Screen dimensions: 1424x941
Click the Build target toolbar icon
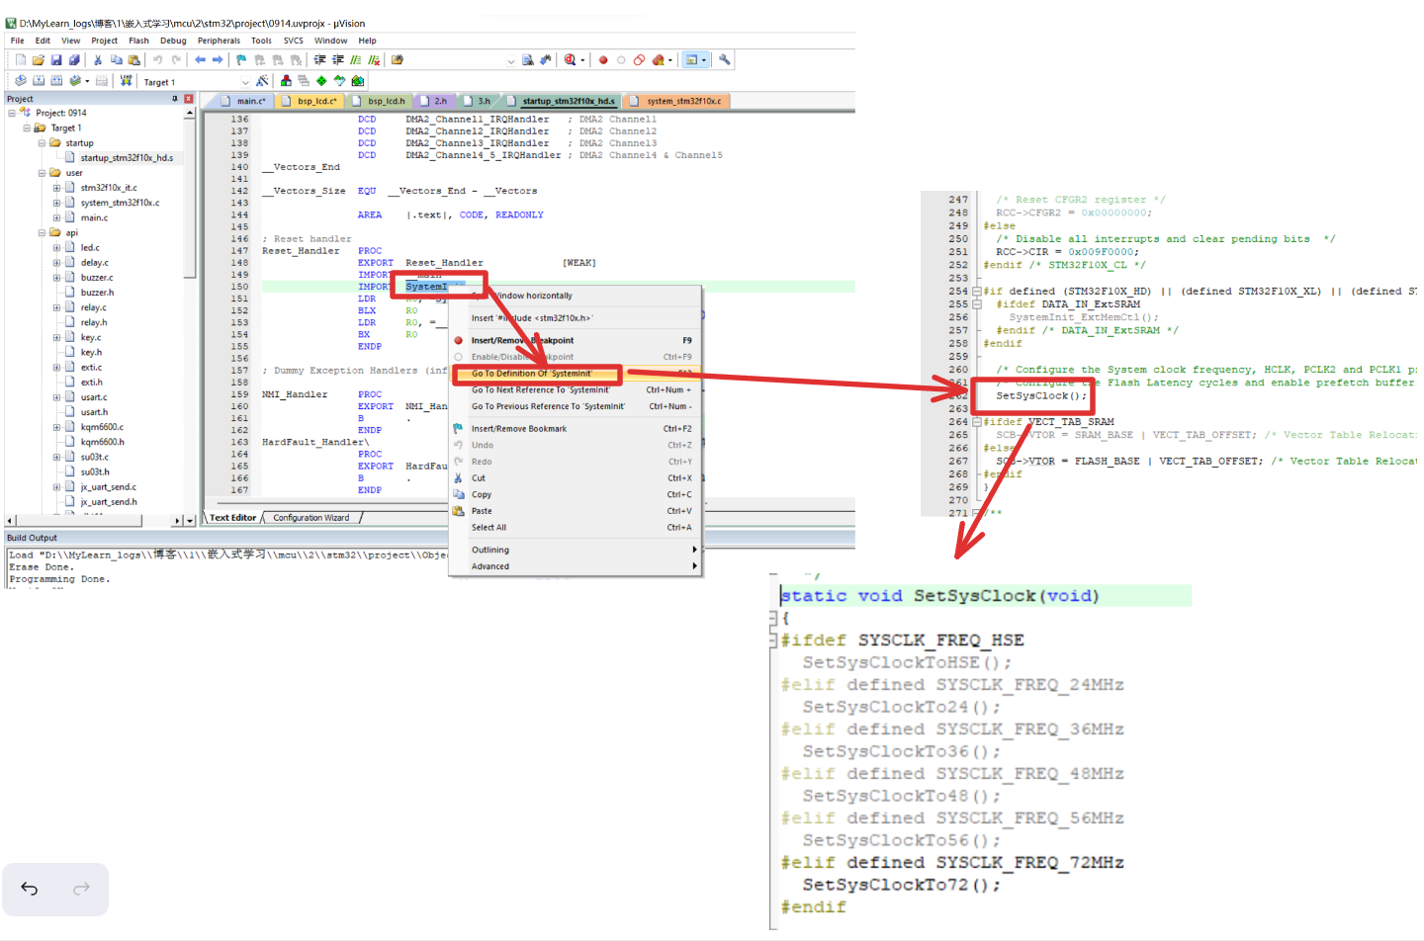[39, 81]
